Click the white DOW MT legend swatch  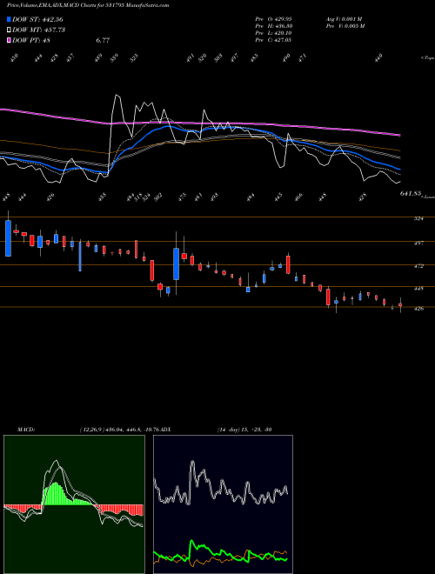[x=9, y=30]
